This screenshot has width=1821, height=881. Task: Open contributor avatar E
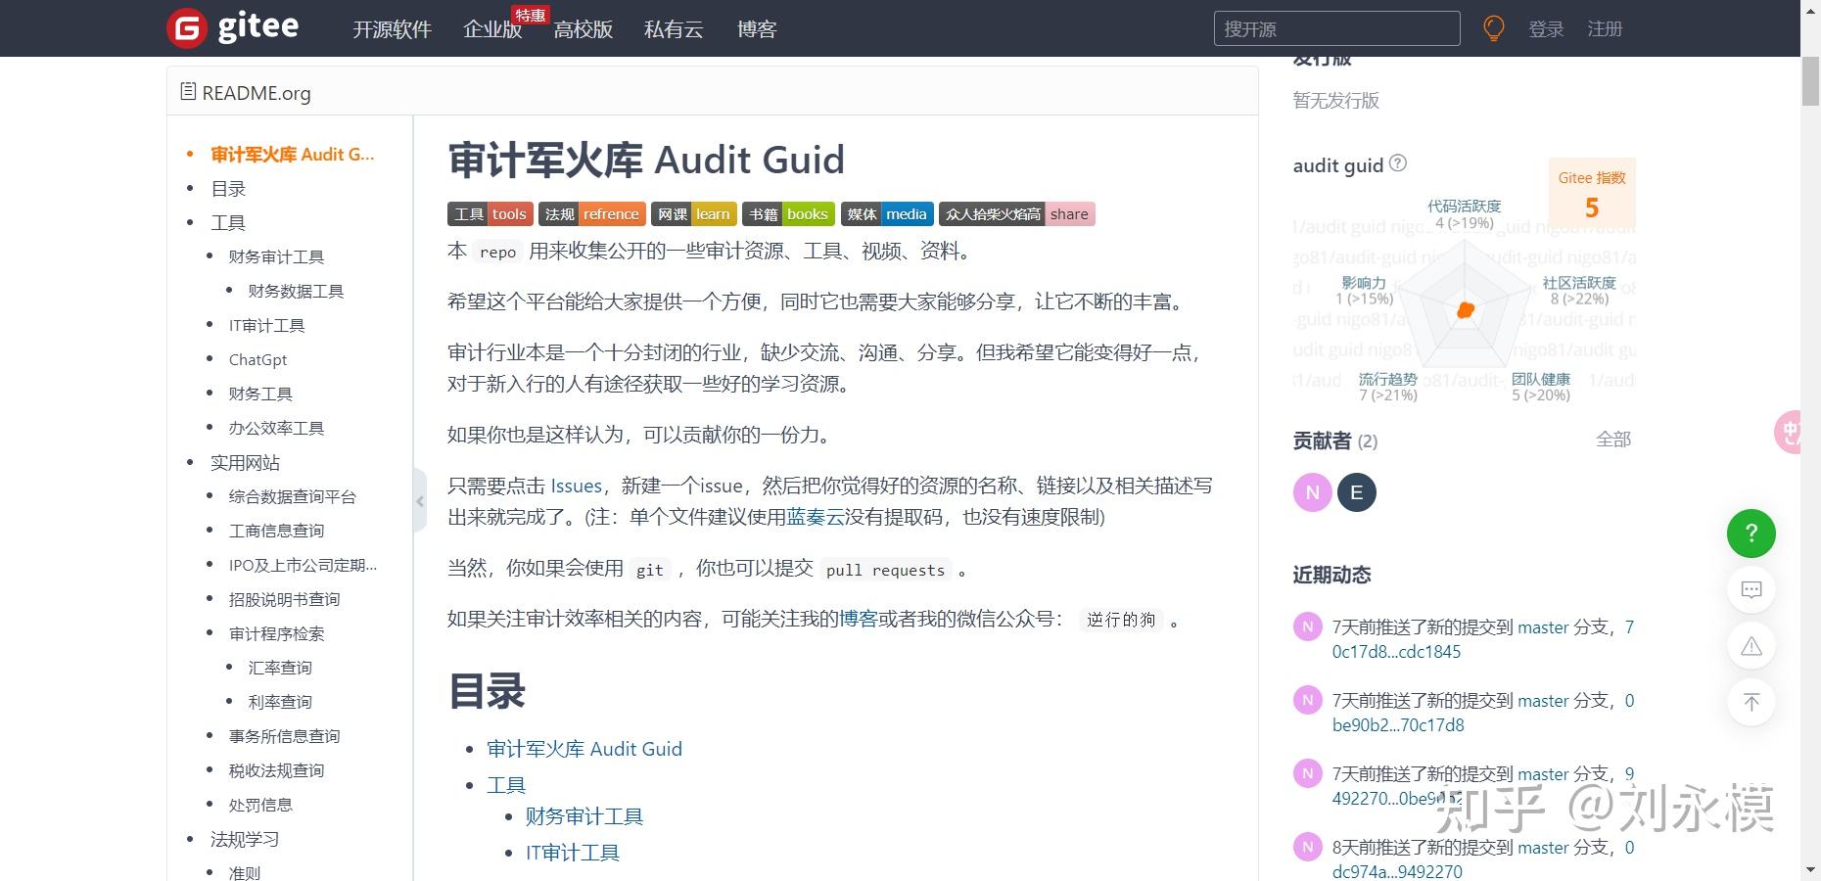(1356, 492)
